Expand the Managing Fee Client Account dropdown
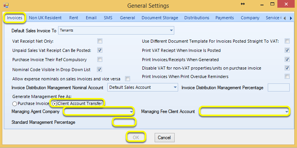 [244, 111]
